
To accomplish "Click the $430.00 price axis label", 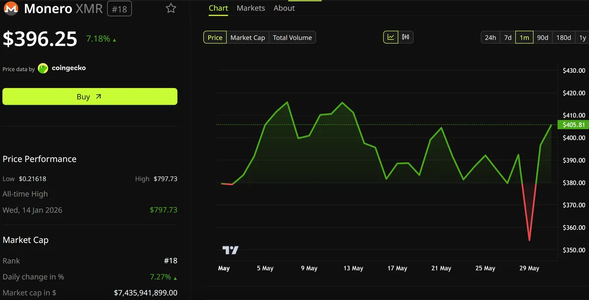I will [574, 70].
